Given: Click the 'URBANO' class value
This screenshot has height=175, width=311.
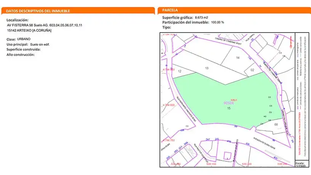Looking at the screenshot, I should tap(24, 39).
